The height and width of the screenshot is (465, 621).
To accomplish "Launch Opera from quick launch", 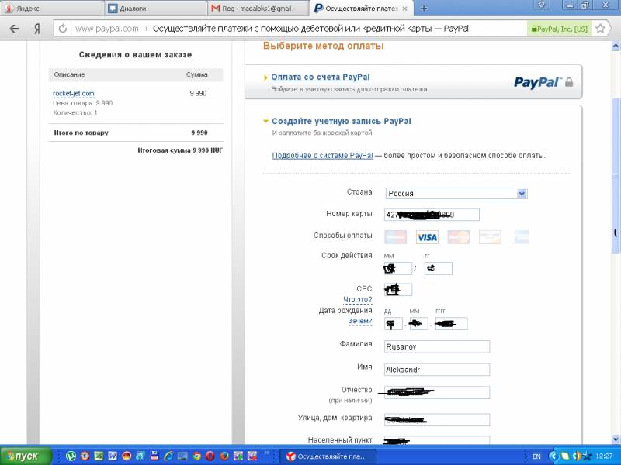I will coord(210,456).
